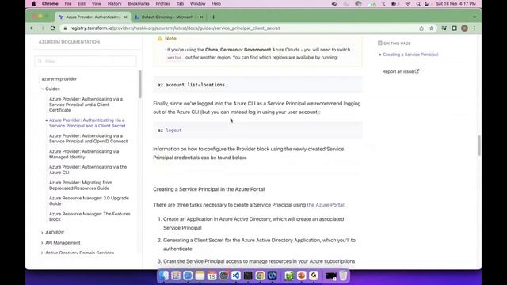Open the Chrome side panel icon
The height and width of the screenshot is (285, 507).
pyautogui.click(x=454, y=28)
